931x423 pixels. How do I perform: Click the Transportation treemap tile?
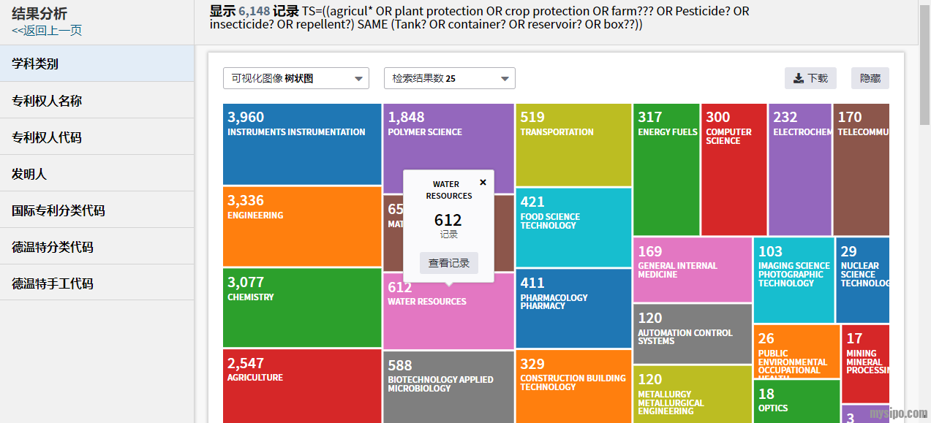(x=573, y=145)
